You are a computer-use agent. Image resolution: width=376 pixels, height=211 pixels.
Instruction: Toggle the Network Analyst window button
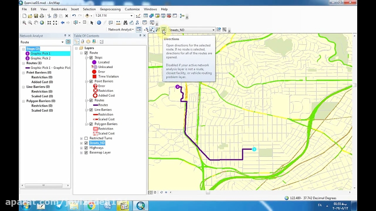(x=139, y=30)
